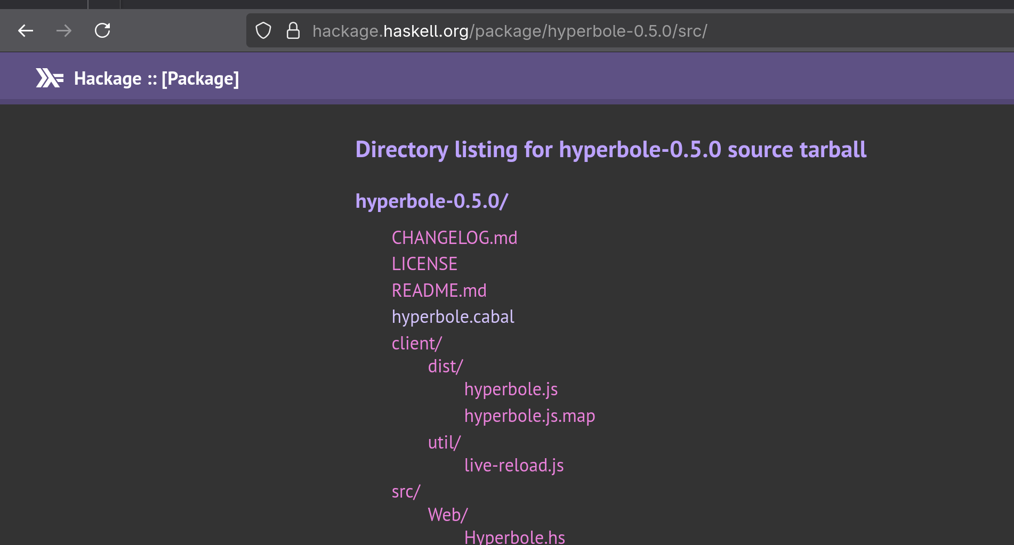1014x545 pixels.
Task: Open the LICENSE file
Action: pos(424,264)
